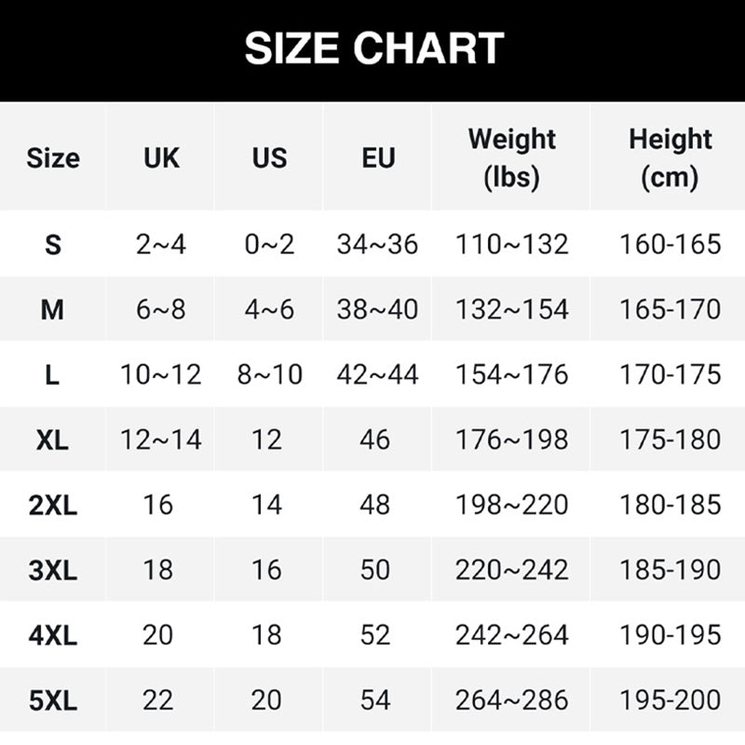The image size is (745, 745).
Task: Click the EU column header
Action: pyautogui.click(x=378, y=157)
